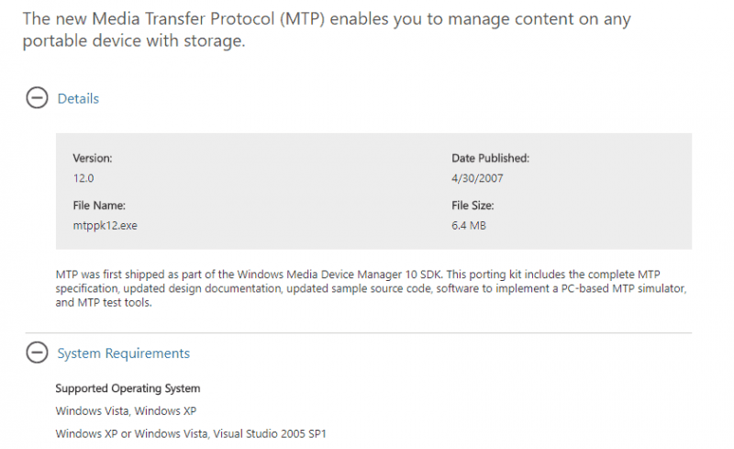Select the Windows Vista, Windows XP line
The image size is (734, 449).
tap(126, 411)
